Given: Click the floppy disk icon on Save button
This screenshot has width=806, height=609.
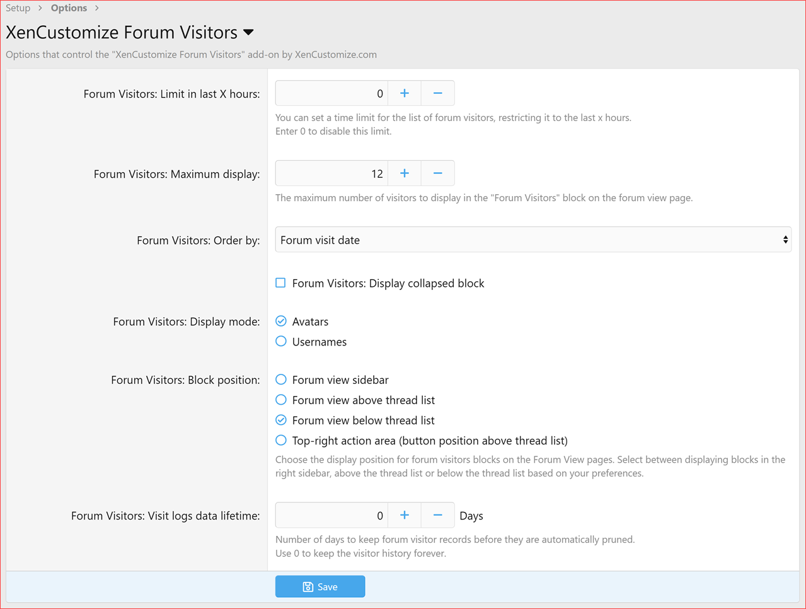Looking at the screenshot, I should point(308,586).
